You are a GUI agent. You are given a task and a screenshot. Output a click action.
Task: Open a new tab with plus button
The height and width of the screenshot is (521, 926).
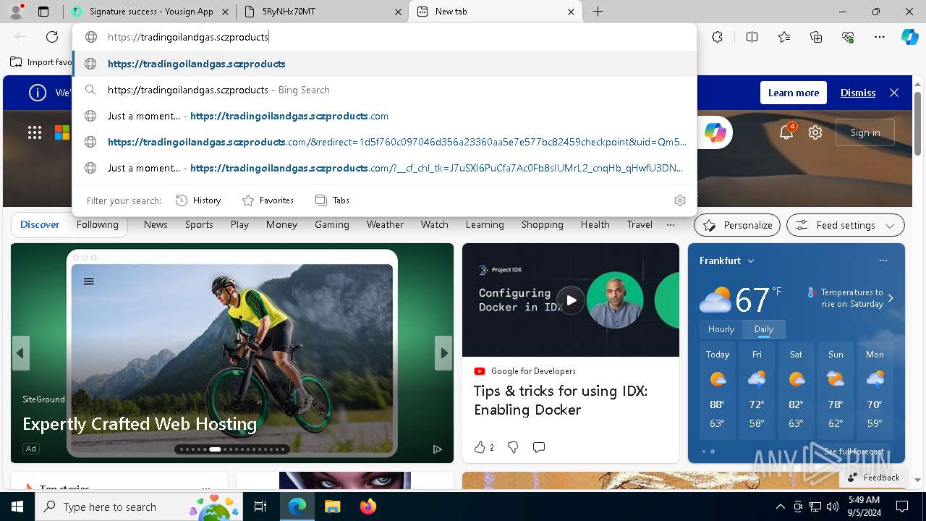[598, 12]
